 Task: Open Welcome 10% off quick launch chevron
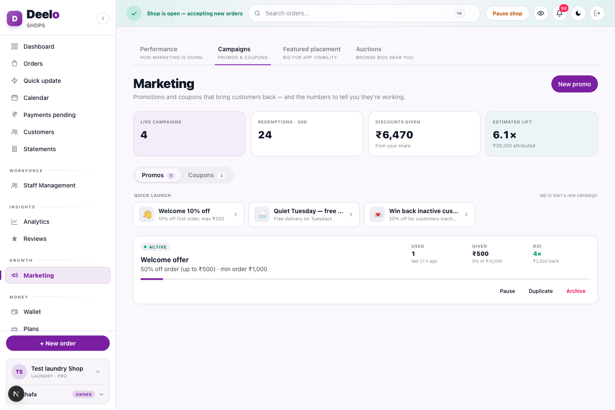click(236, 214)
